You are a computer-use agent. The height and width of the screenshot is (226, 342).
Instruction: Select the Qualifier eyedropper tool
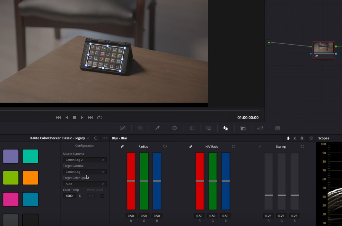click(157, 128)
